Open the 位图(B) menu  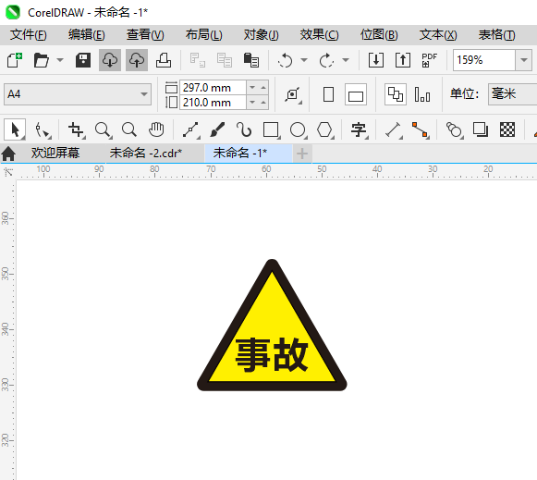pos(379,35)
